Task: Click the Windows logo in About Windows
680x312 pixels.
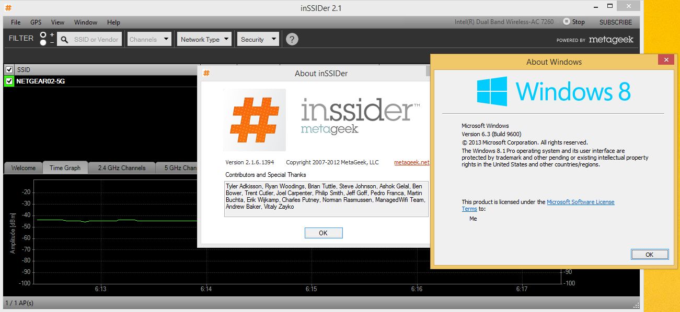Action: pyautogui.click(x=492, y=91)
